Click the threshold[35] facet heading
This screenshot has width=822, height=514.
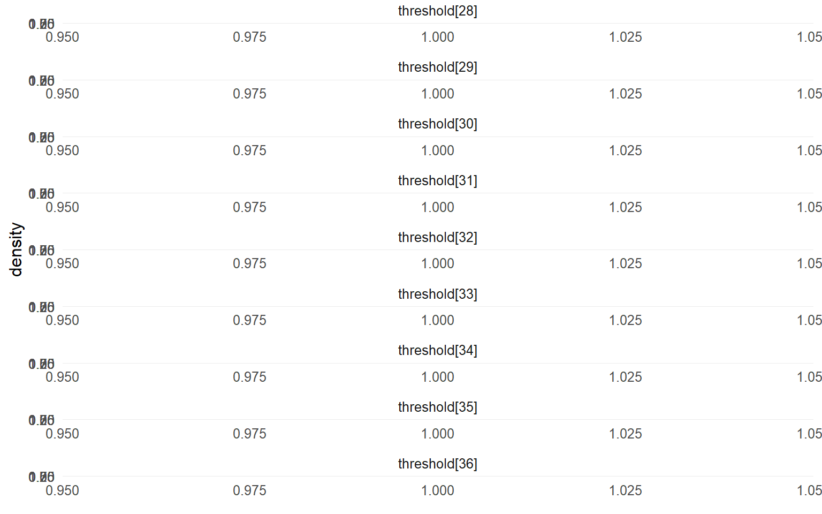437,407
